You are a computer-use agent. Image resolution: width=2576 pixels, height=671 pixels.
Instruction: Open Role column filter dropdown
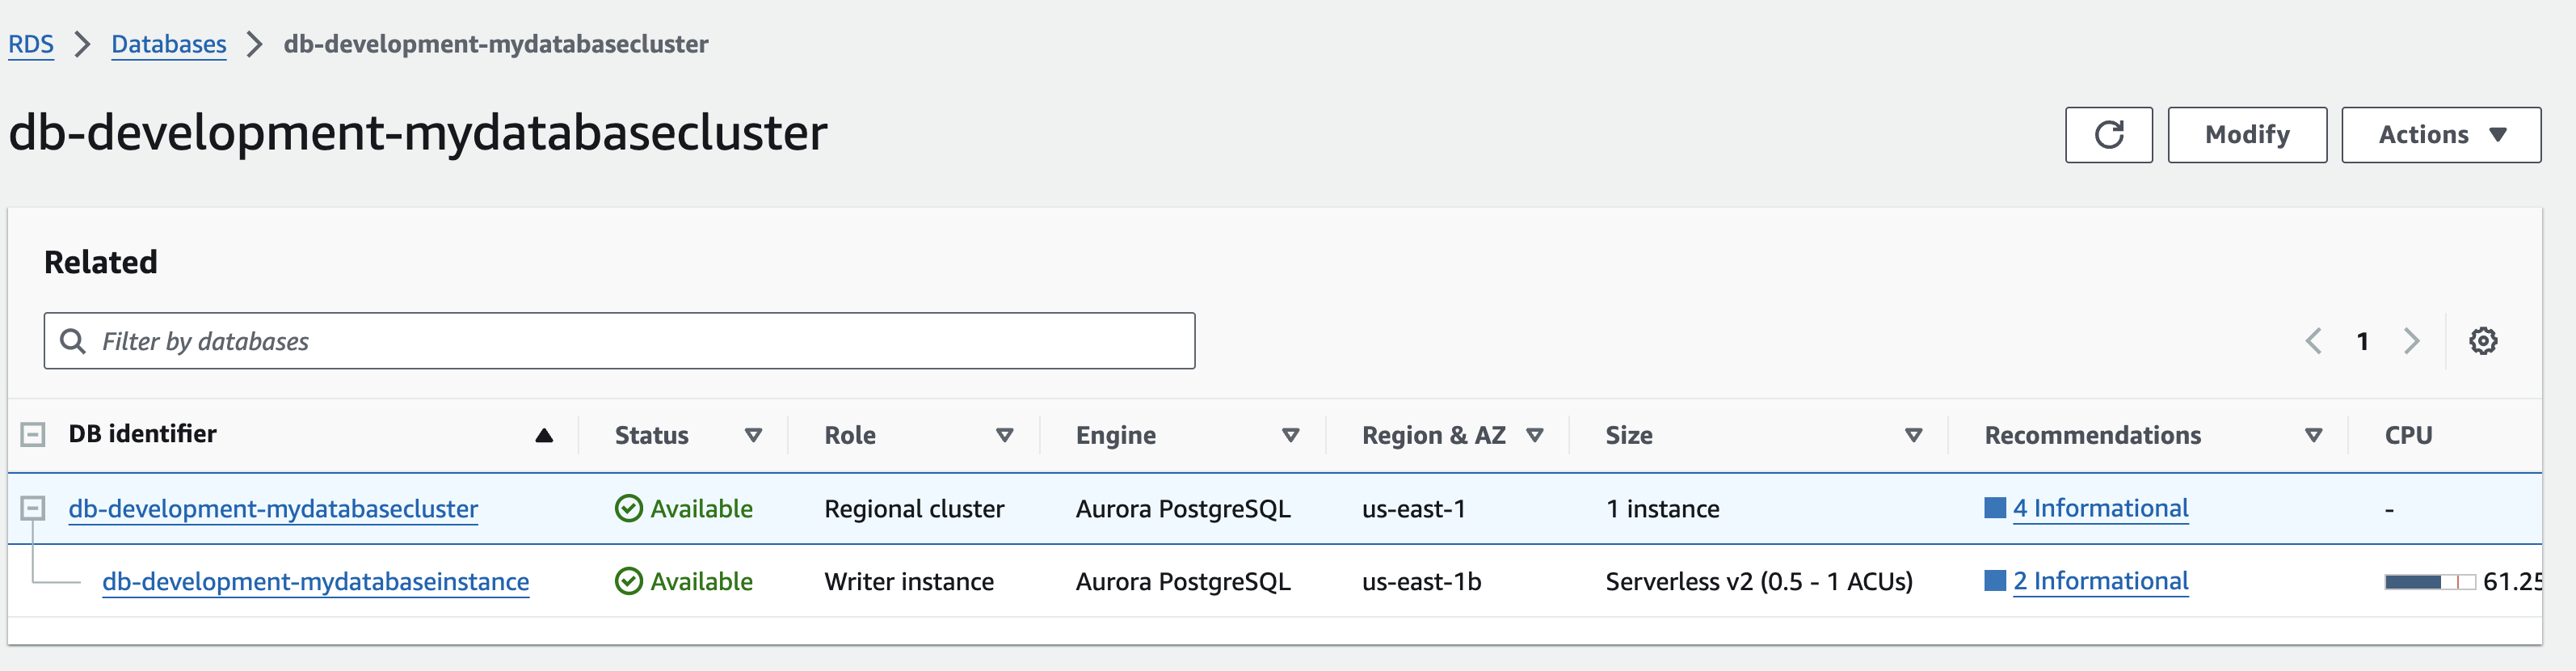click(x=1005, y=435)
